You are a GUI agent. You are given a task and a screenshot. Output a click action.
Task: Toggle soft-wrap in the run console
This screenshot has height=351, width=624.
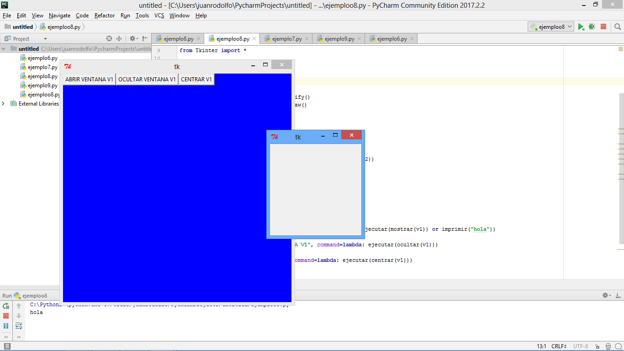[x=18, y=326]
